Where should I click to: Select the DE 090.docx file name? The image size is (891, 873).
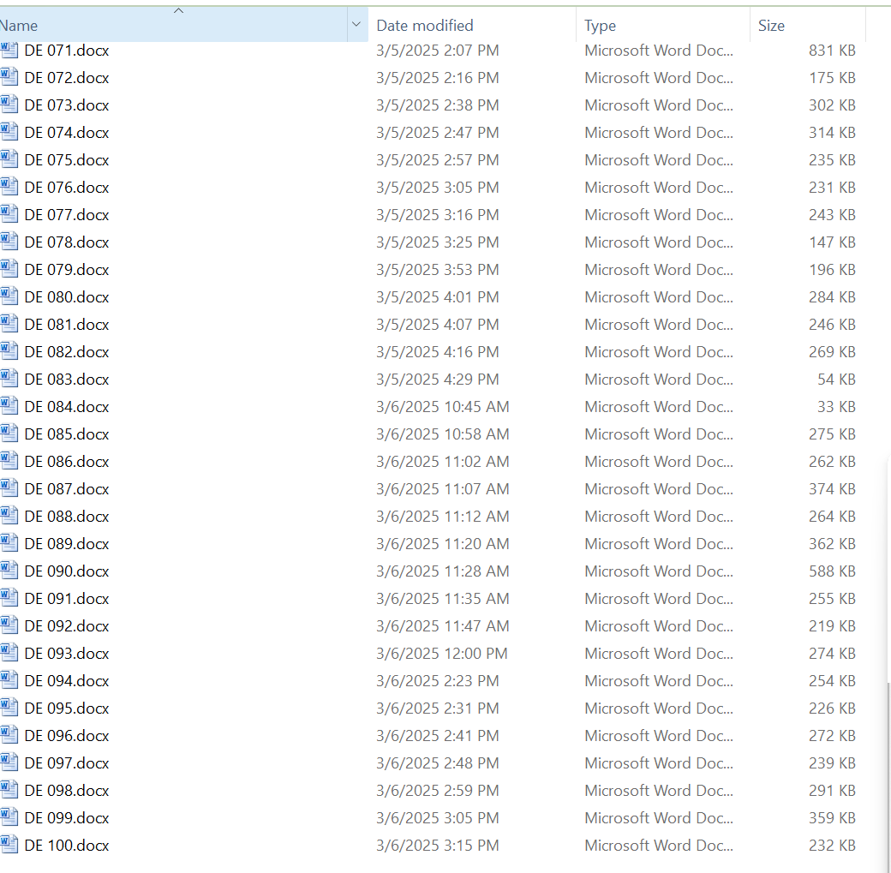[x=67, y=571]
